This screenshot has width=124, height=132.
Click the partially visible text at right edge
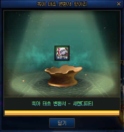122,63
